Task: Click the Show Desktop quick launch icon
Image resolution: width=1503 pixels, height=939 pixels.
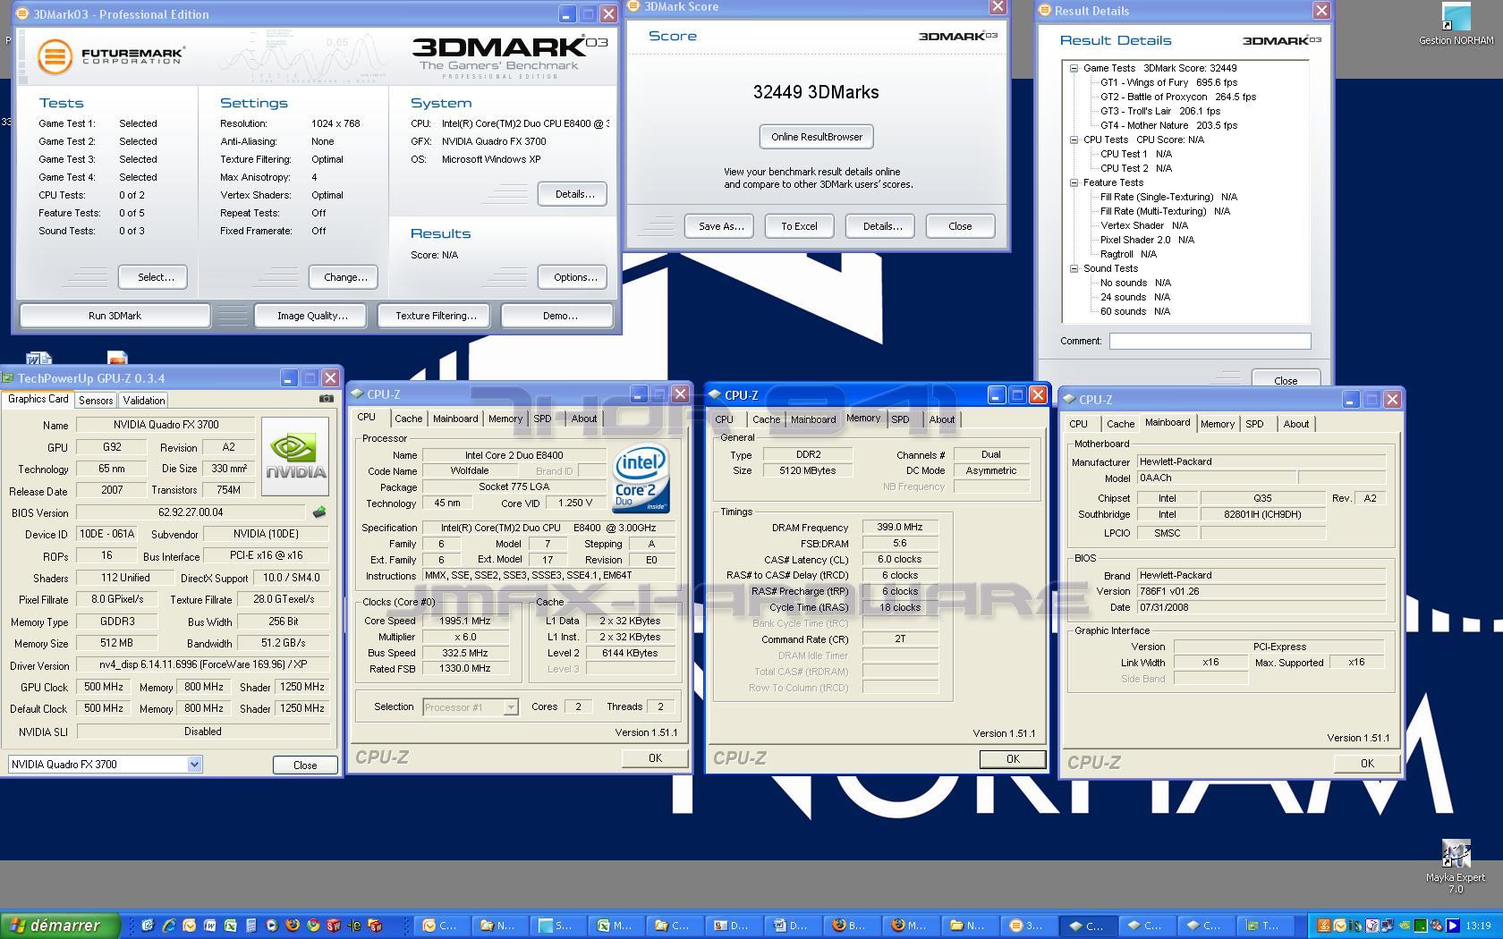Action: point(148,926)
